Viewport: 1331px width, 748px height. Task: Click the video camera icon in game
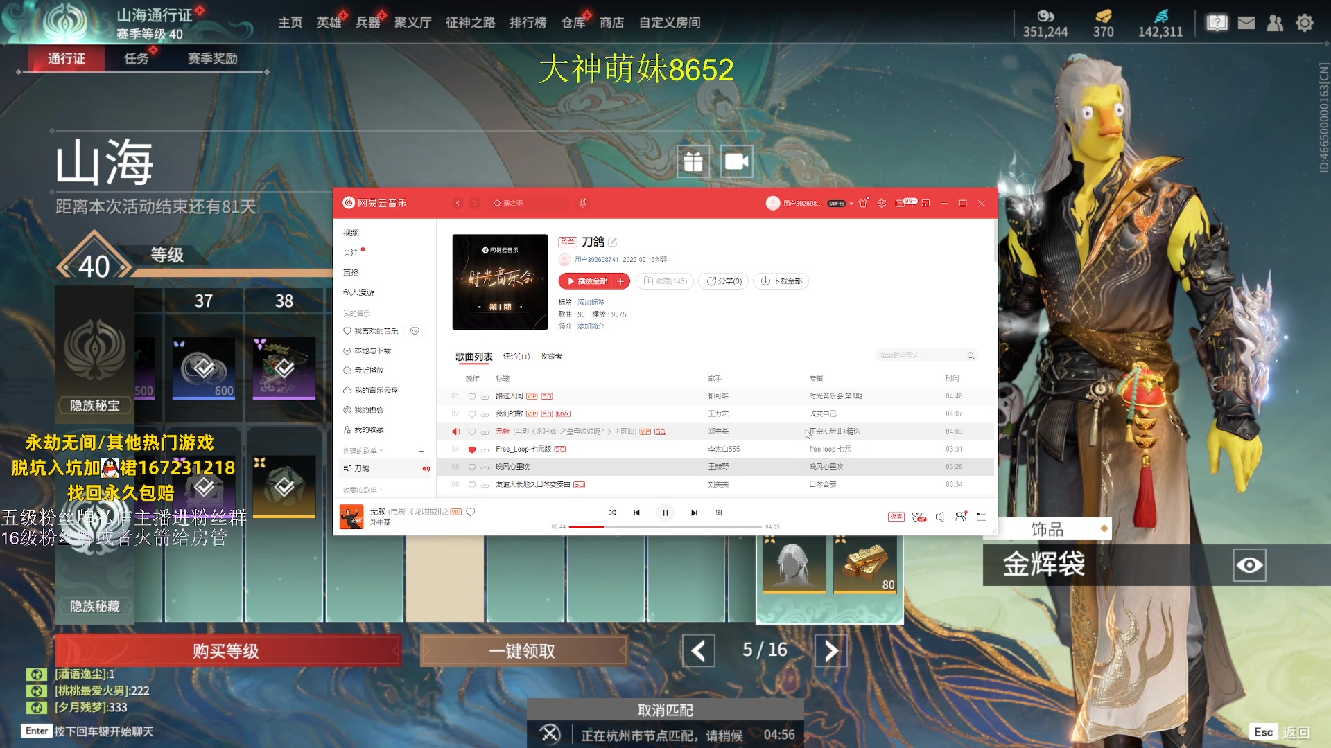(736, 162)
